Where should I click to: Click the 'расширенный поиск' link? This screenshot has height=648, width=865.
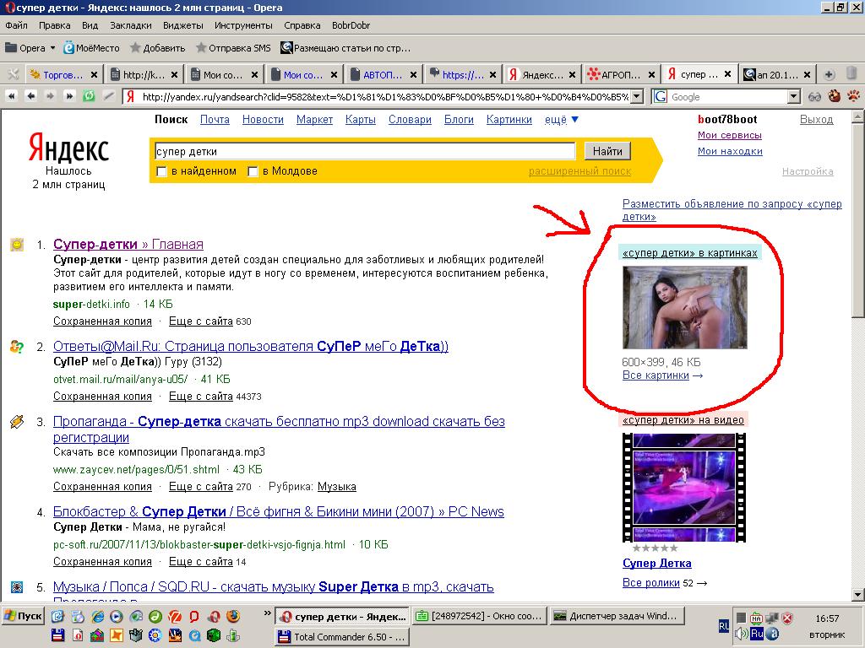579,171
